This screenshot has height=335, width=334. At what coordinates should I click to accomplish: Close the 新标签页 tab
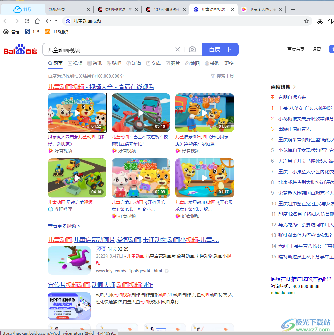88,9
